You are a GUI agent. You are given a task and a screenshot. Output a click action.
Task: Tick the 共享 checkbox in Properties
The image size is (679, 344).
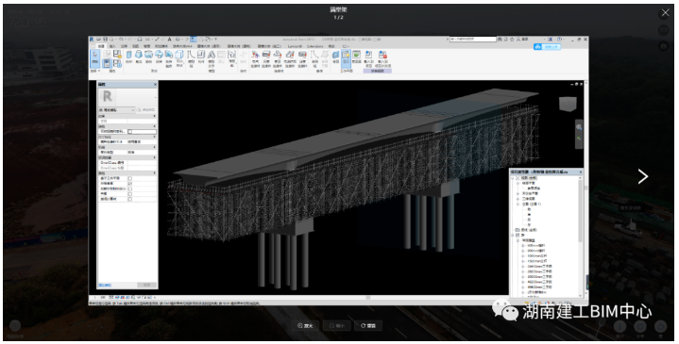[x=130, y=194]
